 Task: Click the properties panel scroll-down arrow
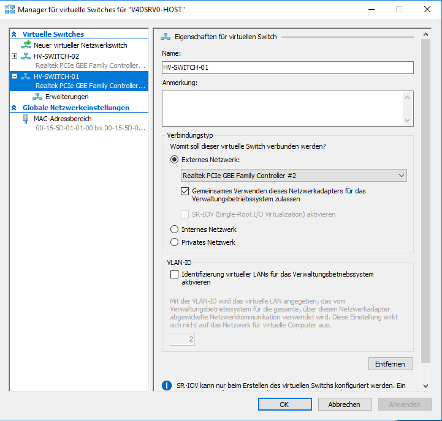point(425,386)
